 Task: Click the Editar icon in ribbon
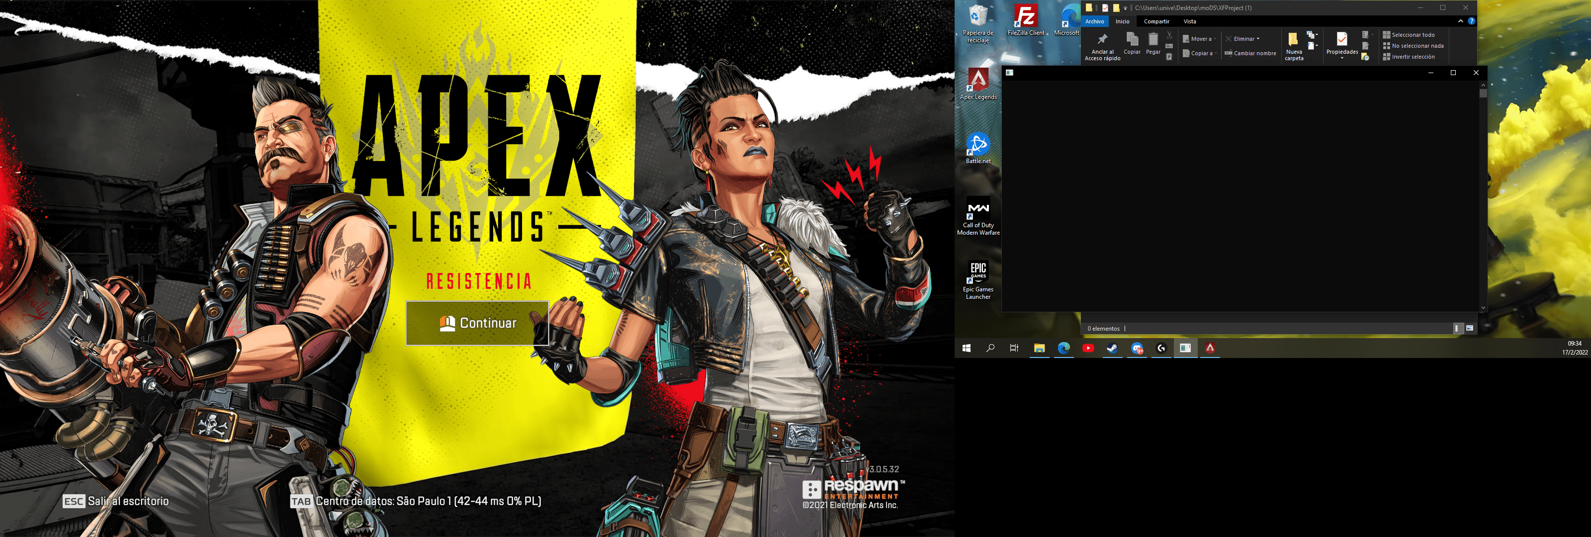tap(1366, 46)
